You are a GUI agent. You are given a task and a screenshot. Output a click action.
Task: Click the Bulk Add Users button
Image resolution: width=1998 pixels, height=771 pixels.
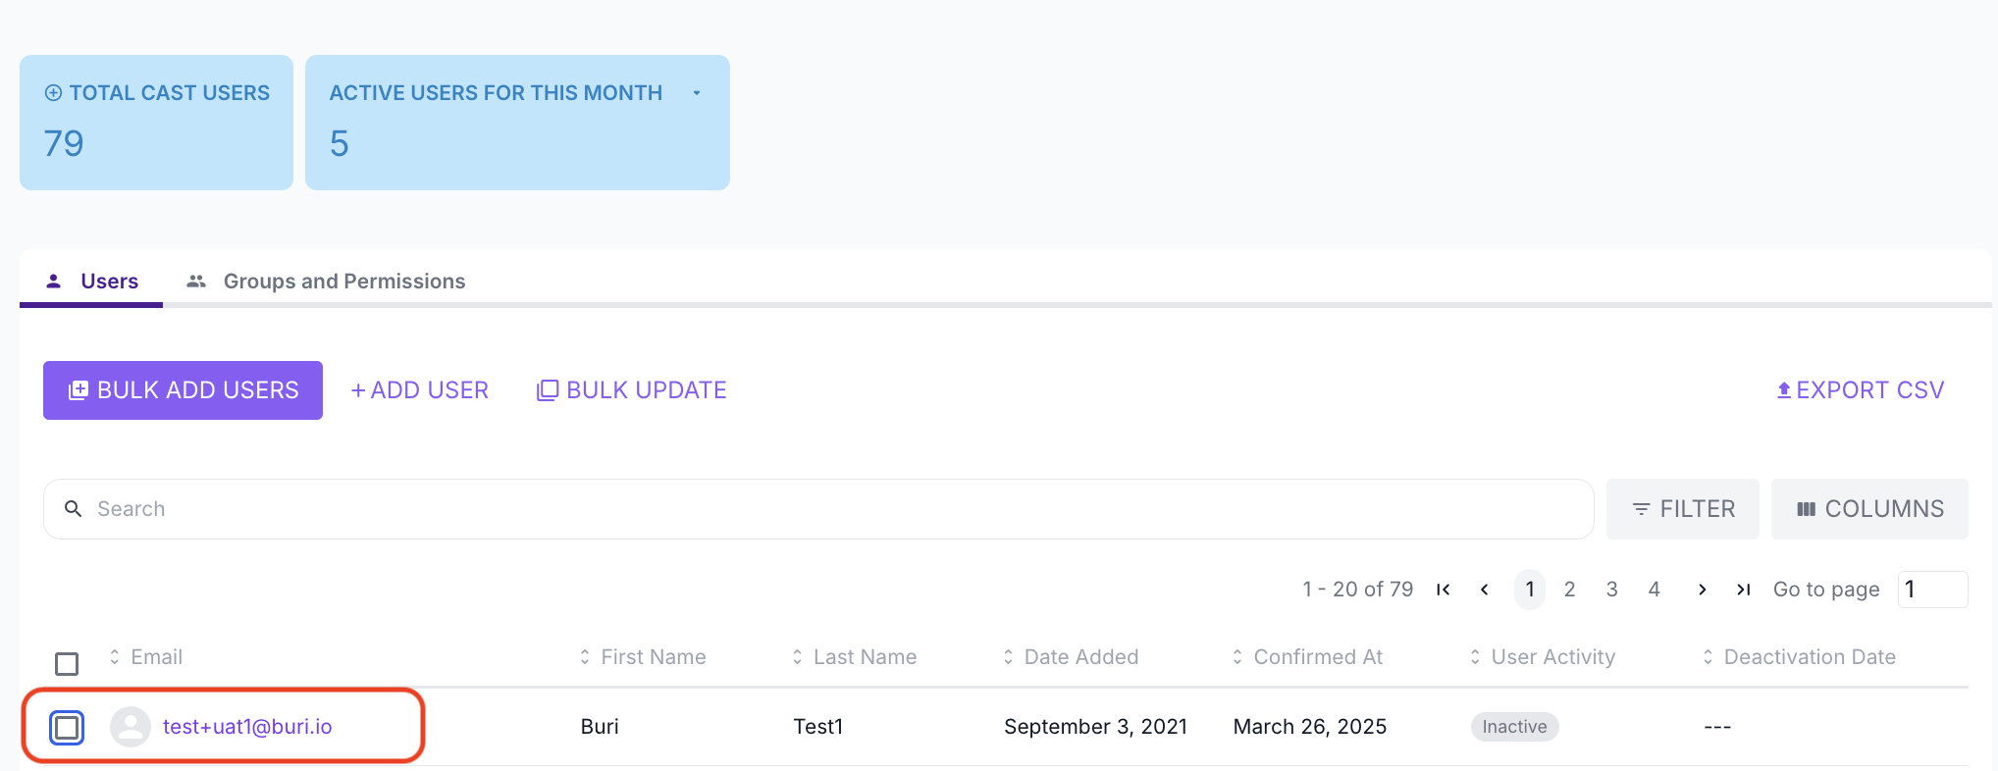pos(183,390)
